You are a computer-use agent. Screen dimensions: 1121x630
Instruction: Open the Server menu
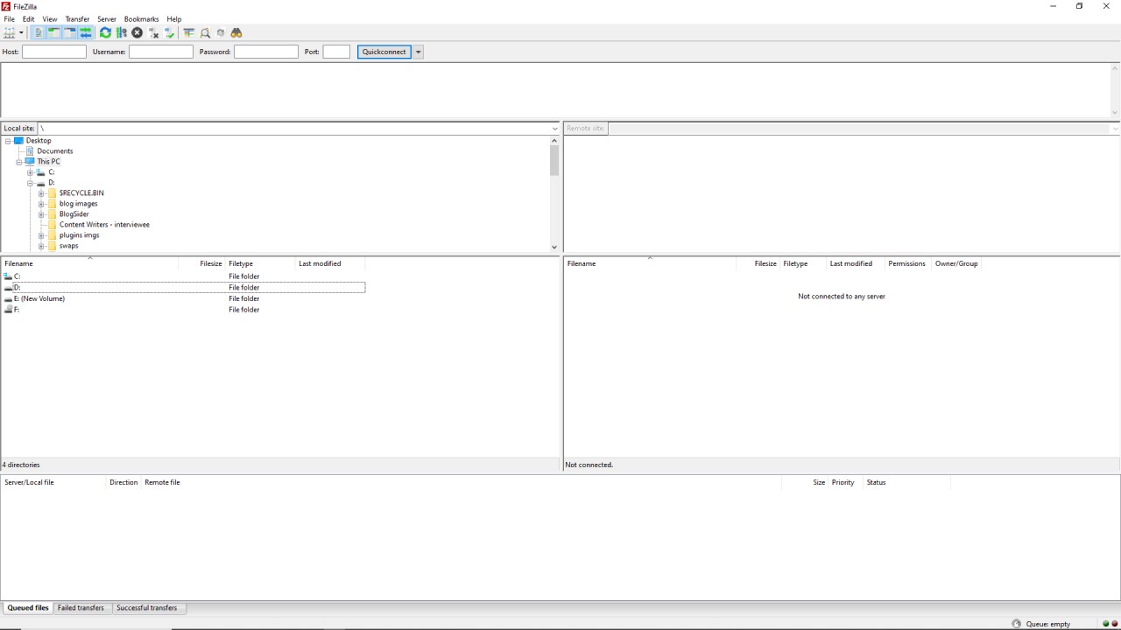coord(107,18)
